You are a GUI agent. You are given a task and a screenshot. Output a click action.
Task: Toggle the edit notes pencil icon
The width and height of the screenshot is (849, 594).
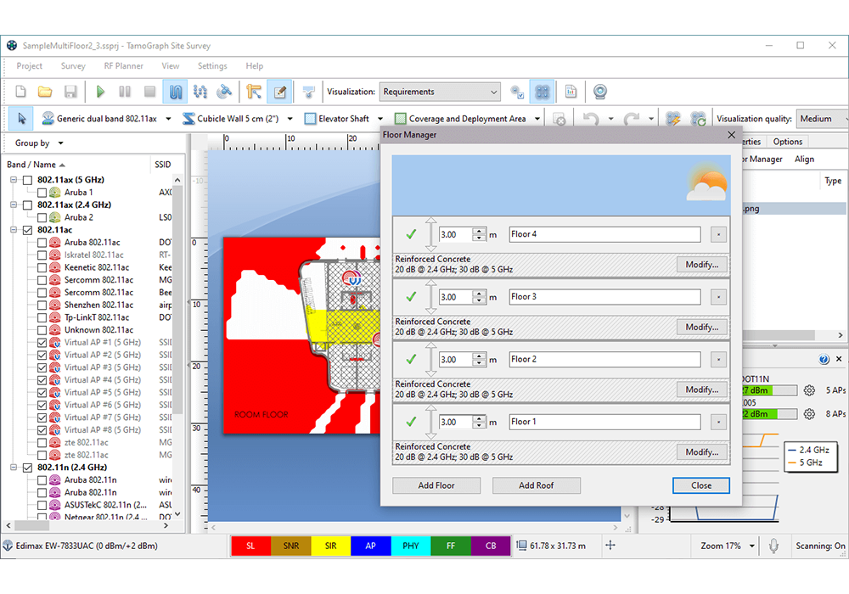[x=280, y=92]
